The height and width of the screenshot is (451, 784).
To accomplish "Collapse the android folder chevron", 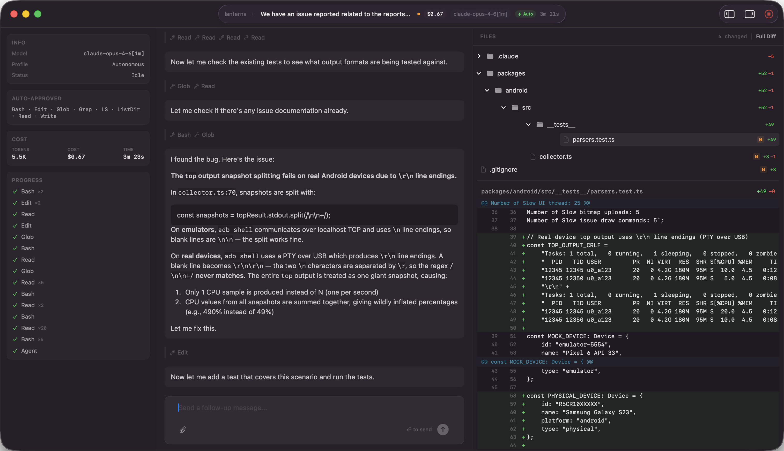I will [487, 90].
